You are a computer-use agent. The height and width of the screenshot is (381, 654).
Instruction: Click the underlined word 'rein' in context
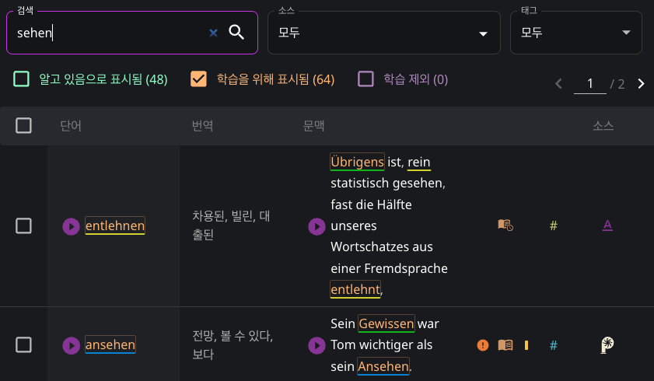tap(418, 163)
